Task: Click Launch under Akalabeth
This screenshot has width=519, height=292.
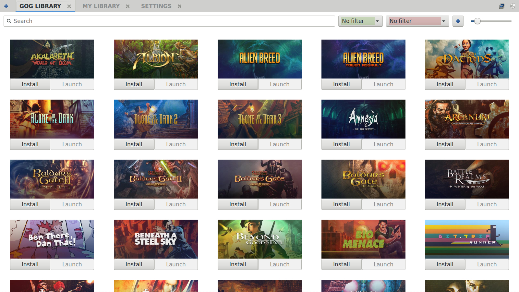Action: click(72, 84)
